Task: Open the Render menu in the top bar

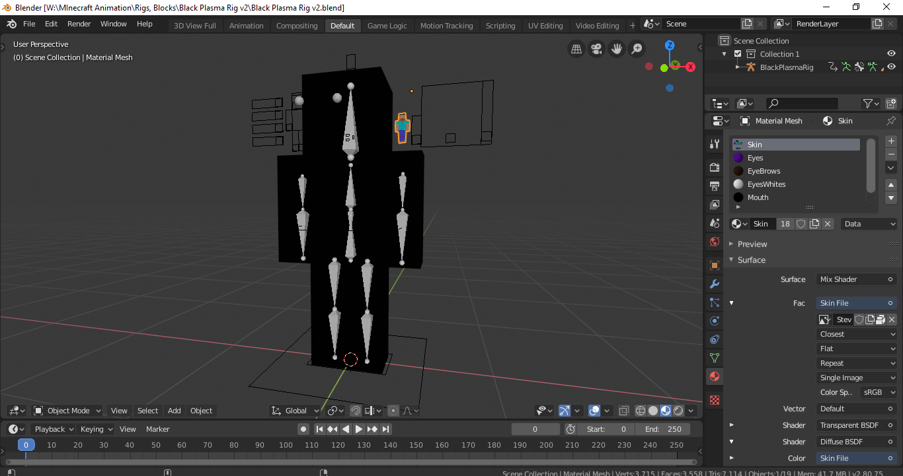Action: pyautogui.click(x=79, y=24)
